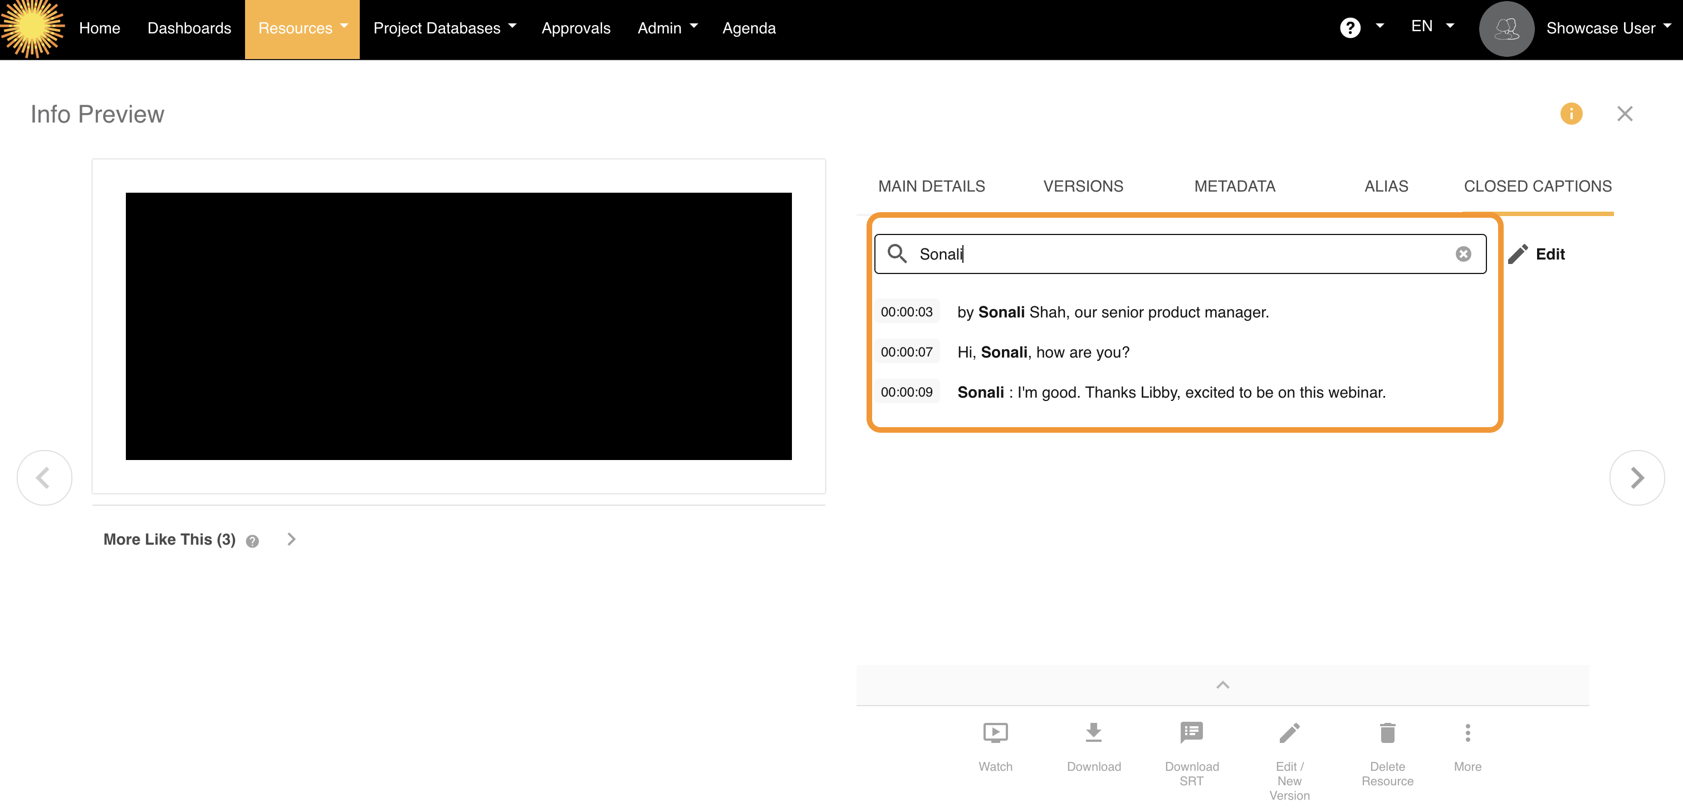Click caption 'by Sonali Shah, our senior product manager.'
1683x812 pixels.
1113,312
